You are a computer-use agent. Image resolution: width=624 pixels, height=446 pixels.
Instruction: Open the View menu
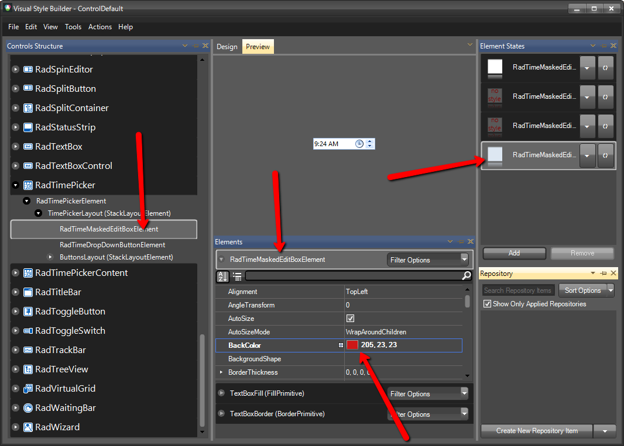point(50,27)
